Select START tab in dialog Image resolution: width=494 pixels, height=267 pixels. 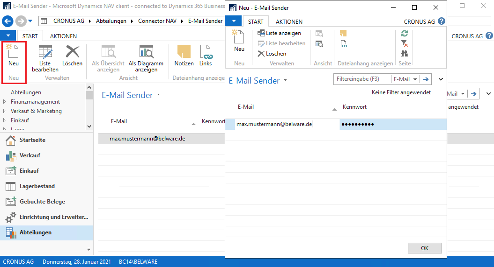(256, 21)
